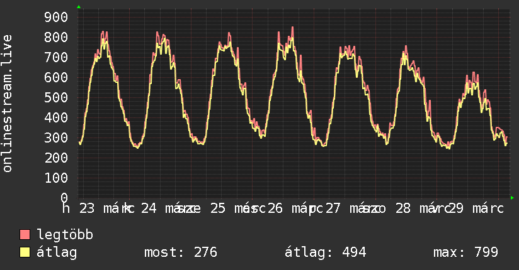
Task: Click the 100 y-axis label
Action: tap(56, 178)
